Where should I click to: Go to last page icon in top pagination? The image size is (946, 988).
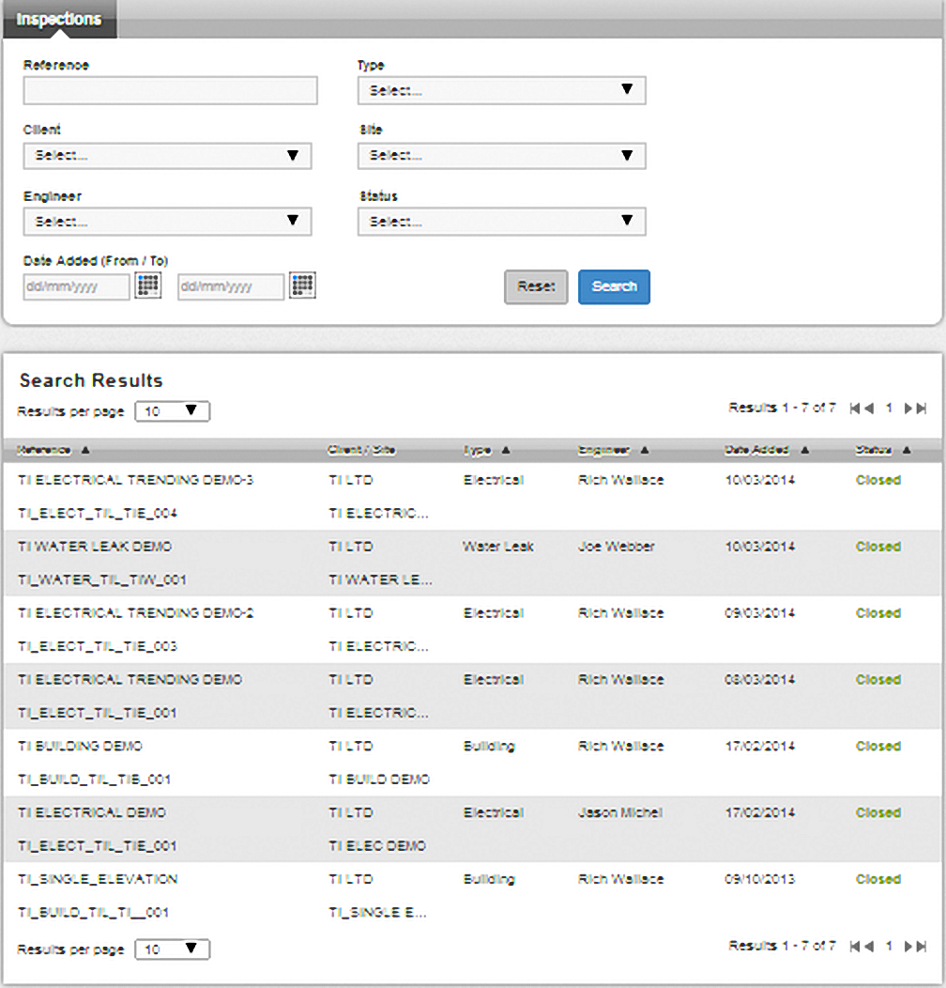922,409
